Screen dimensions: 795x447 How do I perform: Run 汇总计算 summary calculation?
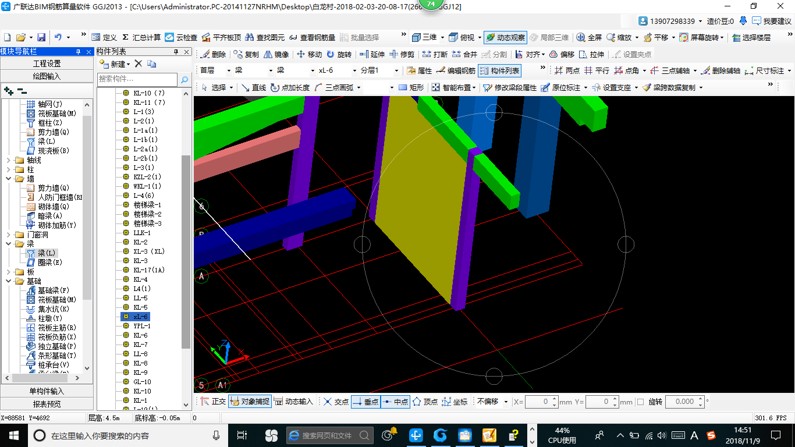(x=141, y=37)
